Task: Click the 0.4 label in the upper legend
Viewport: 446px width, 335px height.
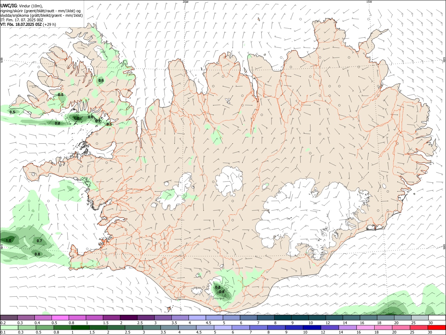Action: tap(37, 323)
